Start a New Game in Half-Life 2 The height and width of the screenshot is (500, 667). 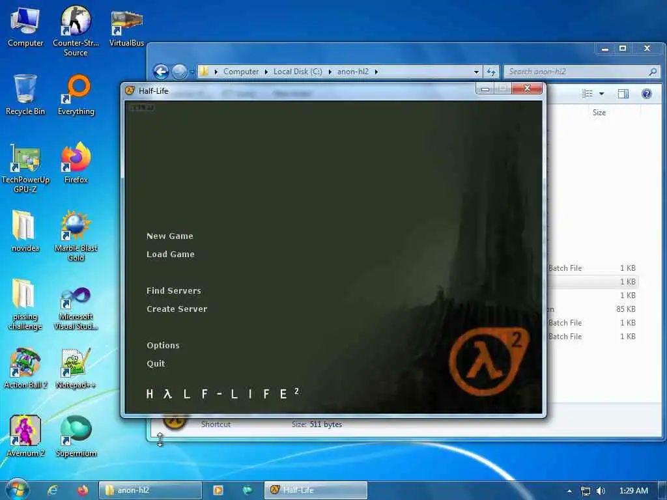coord(170,236)
